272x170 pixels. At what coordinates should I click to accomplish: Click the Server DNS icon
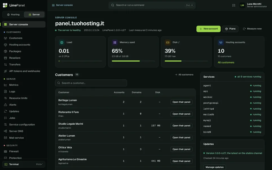pos(6,131)
